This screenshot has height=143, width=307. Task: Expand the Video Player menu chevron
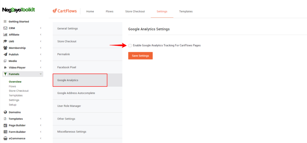click(x=40, y=67)
